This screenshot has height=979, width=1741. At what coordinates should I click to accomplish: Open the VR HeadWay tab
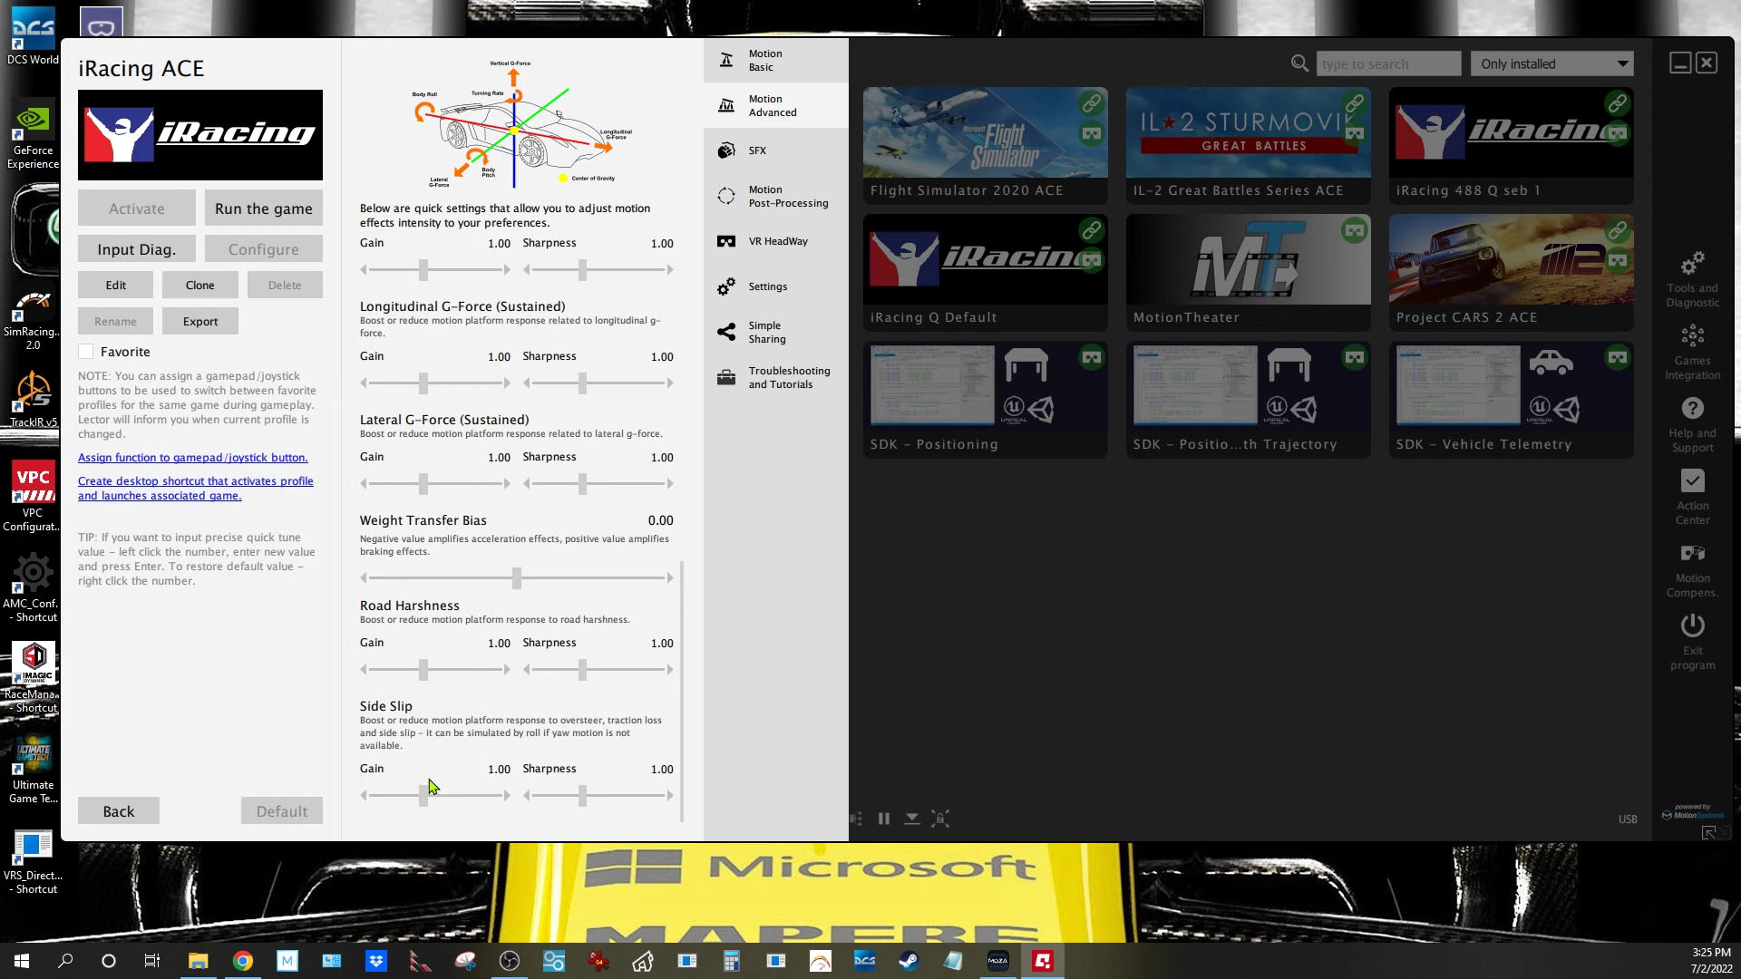tap(776, 241)
